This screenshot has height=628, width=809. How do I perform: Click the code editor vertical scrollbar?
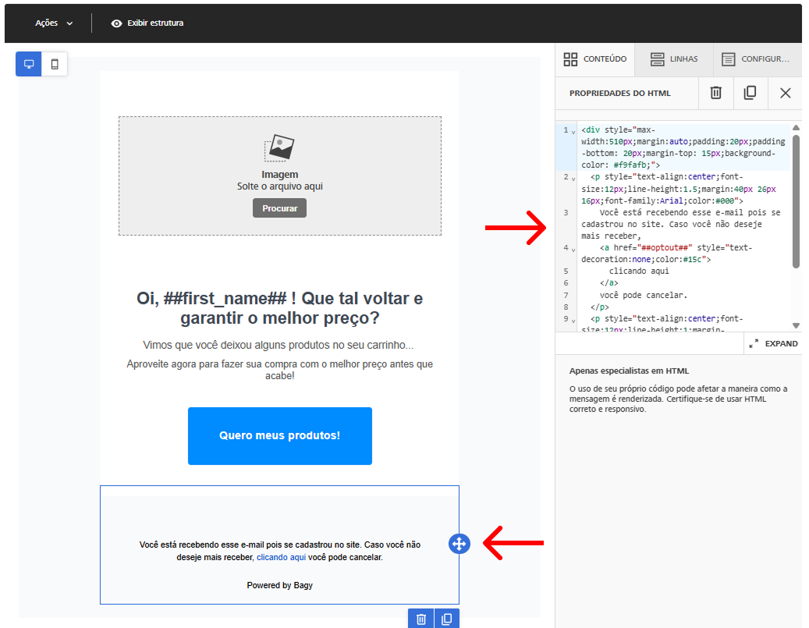796,201
